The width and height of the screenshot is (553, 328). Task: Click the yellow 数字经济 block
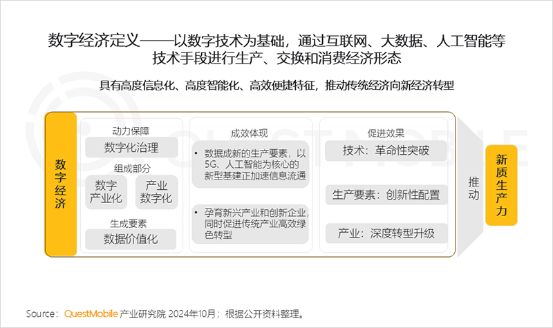pyautogui.click(x=61, y=184)
